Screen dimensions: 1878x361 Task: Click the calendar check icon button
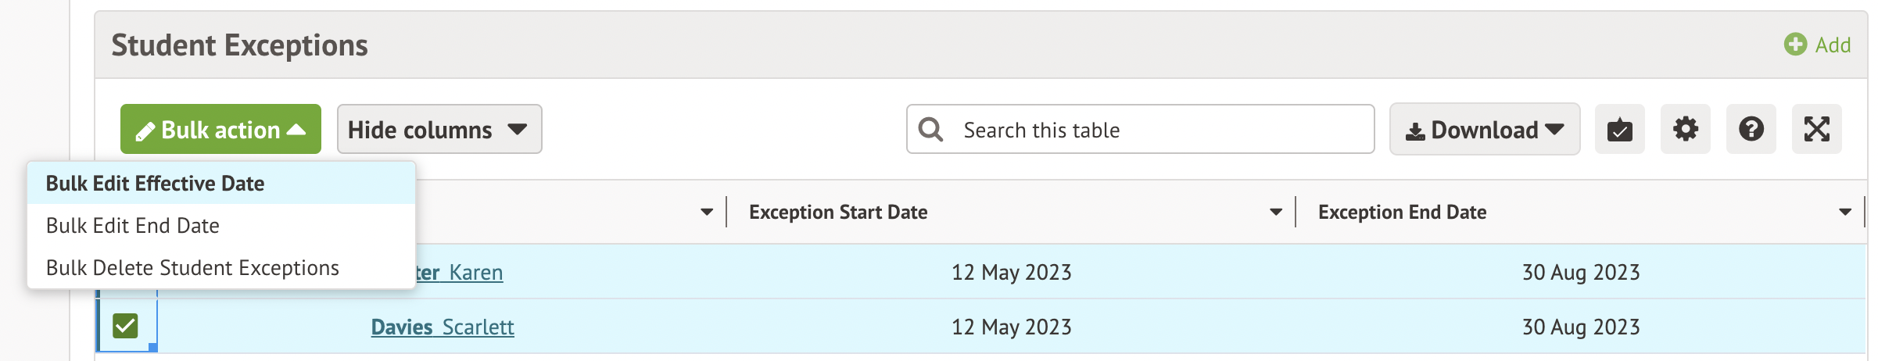click(1619, 130)
